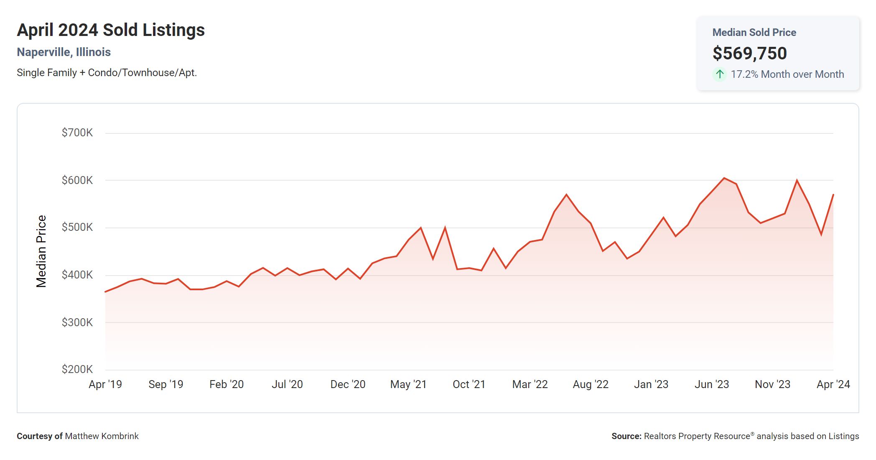Click the Apr '24 x-axis label

(833, 384)
